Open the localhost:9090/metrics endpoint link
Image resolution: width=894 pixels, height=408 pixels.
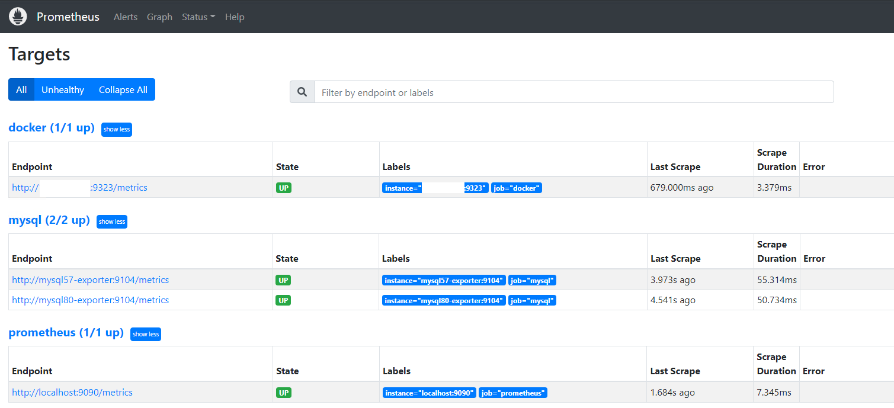tap(72, 392)
